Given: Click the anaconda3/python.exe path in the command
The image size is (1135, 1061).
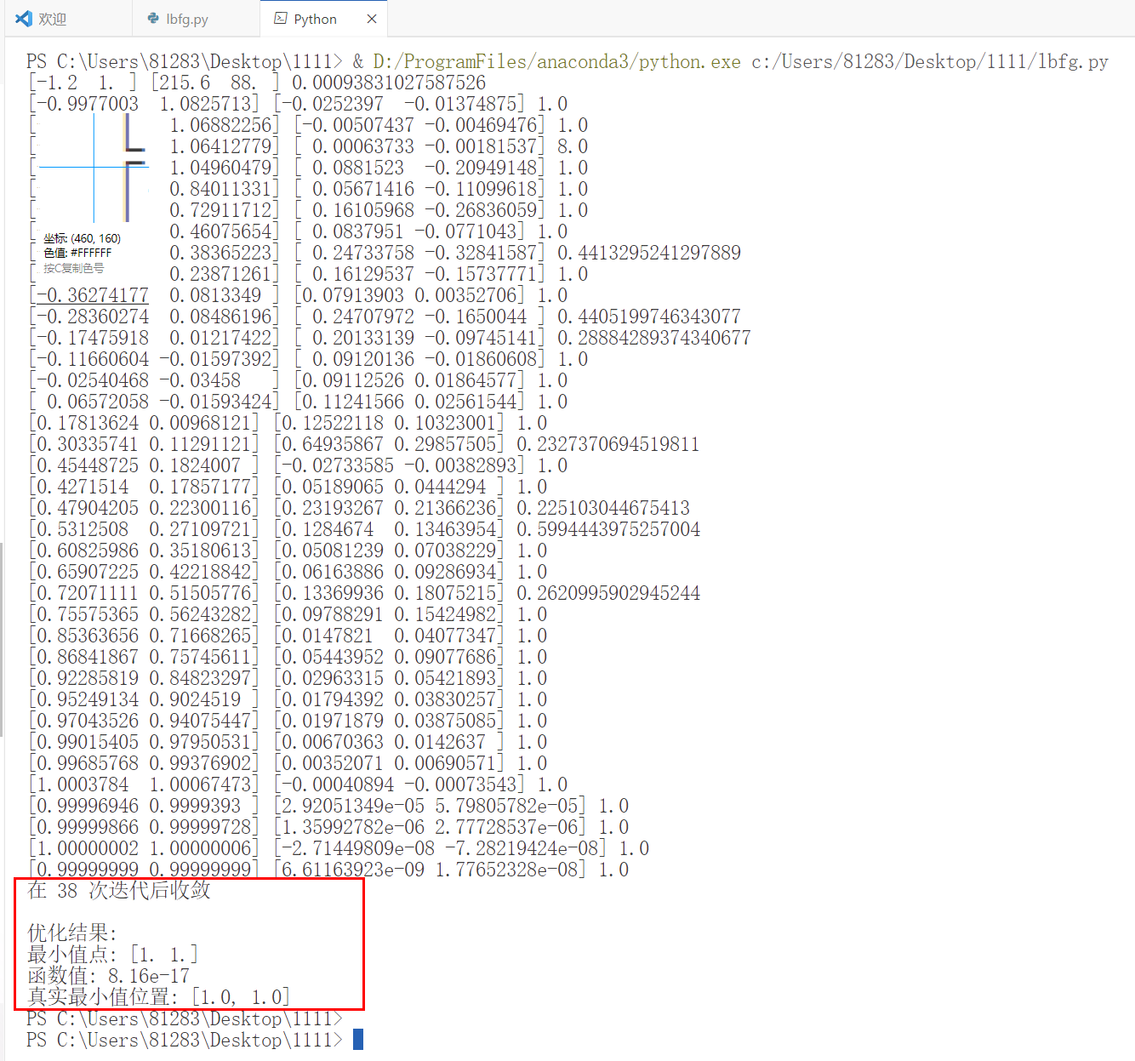Looking at the screenshot, I should click(557, 61).
